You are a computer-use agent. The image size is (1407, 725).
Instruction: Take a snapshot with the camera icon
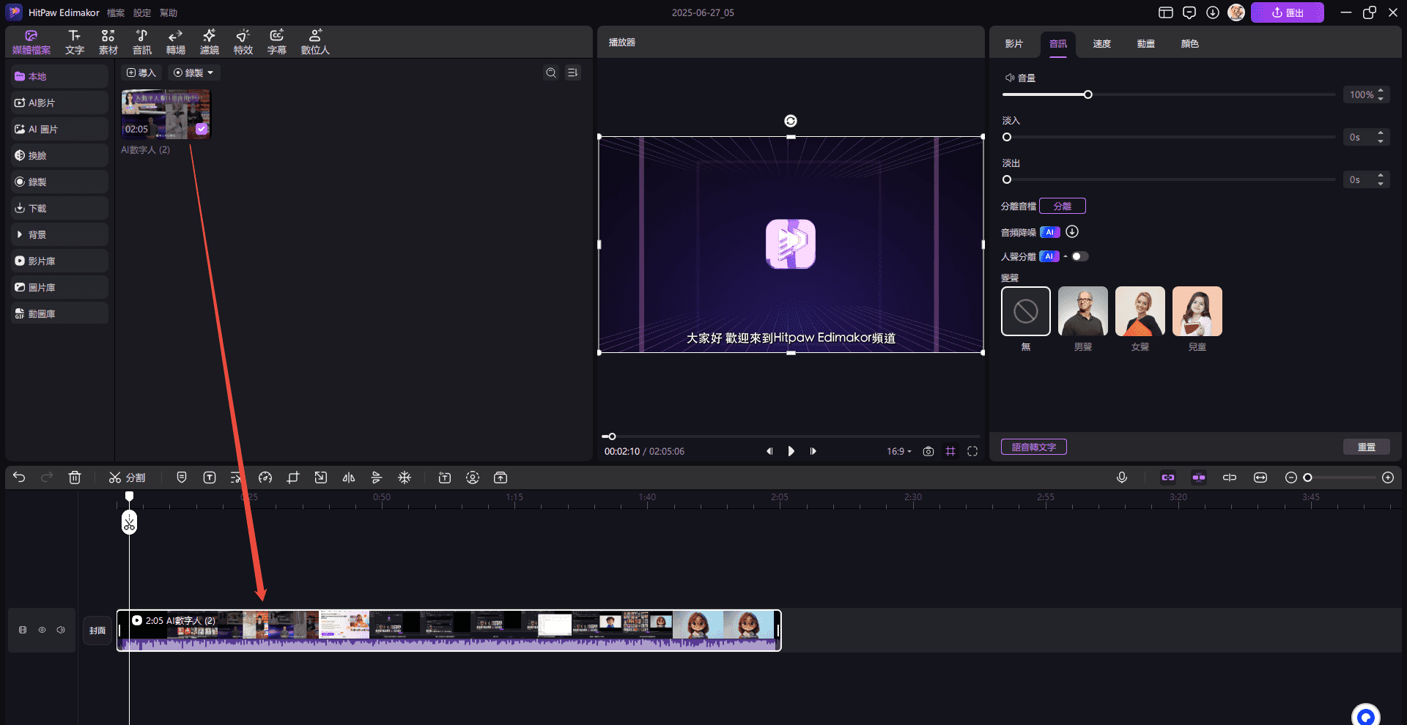pyautogui.click(x=928, y=451)
